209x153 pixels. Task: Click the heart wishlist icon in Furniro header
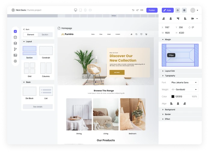(x=141, y=34)
